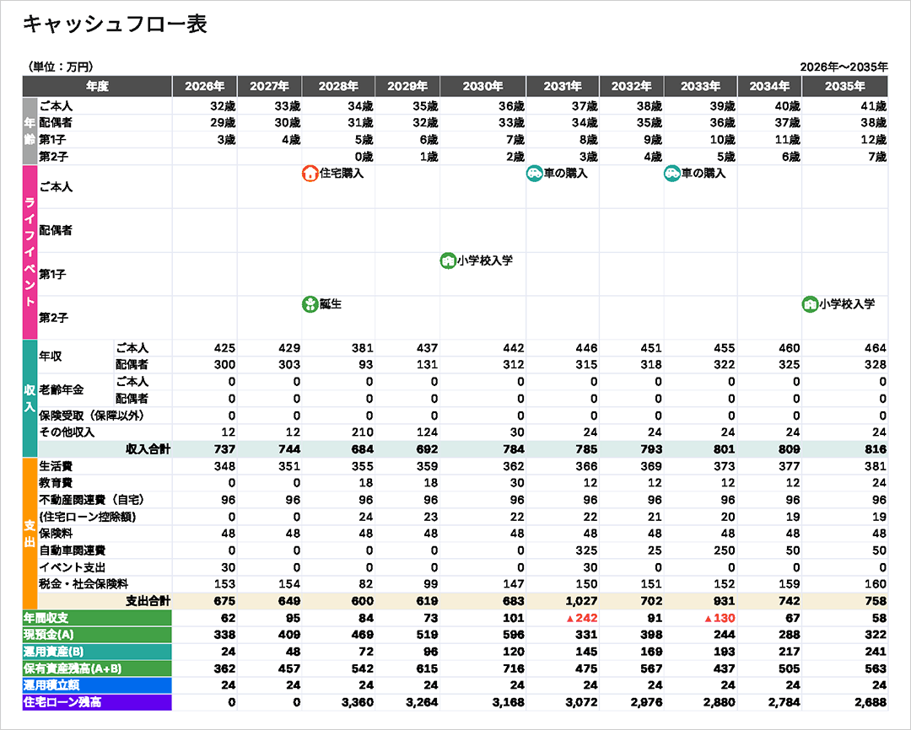Click the キャッシュフロー表 title

(x=115, y=24)
